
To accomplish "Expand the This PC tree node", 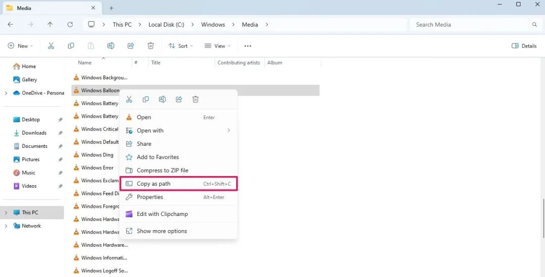I will click(6, 213).
